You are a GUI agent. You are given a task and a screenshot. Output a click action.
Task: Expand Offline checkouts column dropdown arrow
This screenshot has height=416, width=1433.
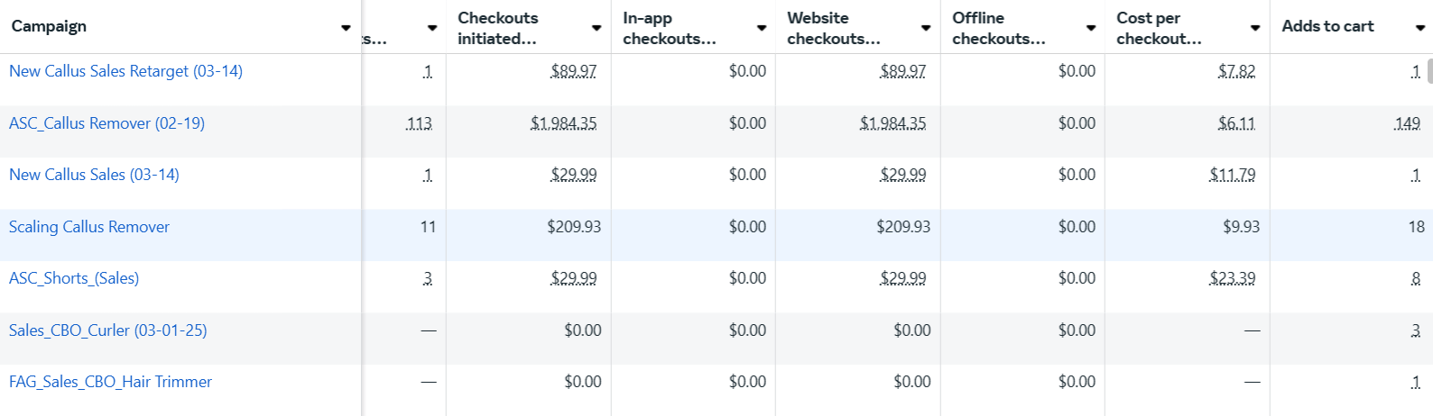pos(1091,28)
